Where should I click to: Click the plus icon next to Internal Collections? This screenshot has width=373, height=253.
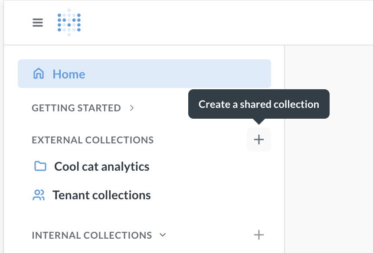259,235
